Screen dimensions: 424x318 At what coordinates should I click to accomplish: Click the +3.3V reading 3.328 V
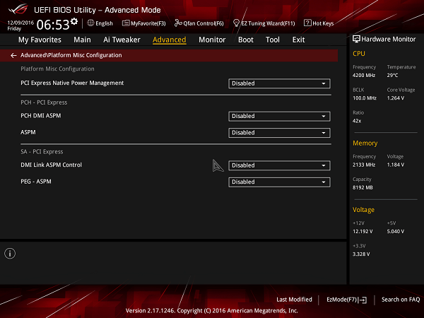pos(361,254)
